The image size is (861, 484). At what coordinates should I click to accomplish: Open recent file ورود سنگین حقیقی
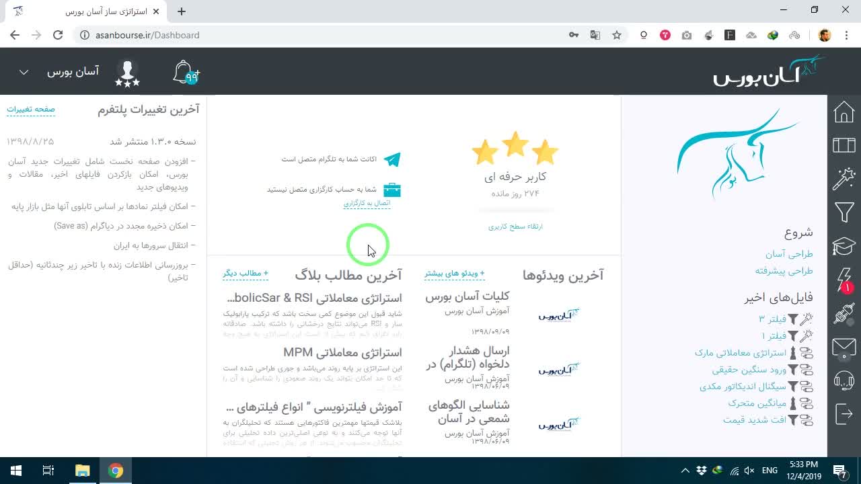749,370
